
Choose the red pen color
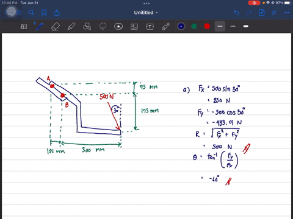tap(207, 26)
